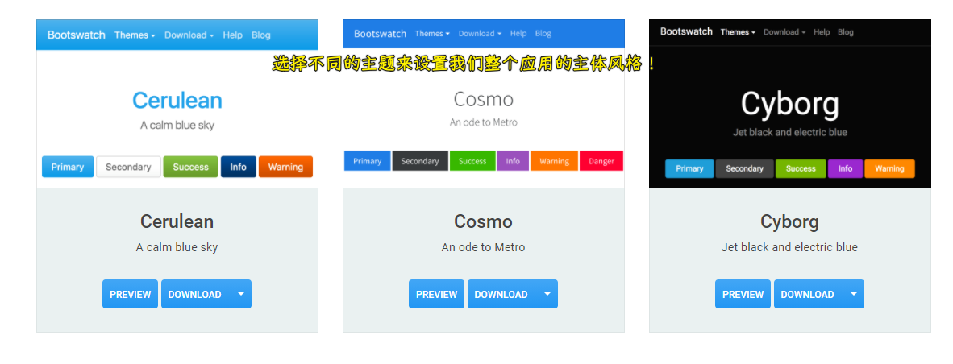The height and width of the screenshot is (364, 953).
Task: Expand download dropdown arrow for Cerulean
Action: click(241, 294)
